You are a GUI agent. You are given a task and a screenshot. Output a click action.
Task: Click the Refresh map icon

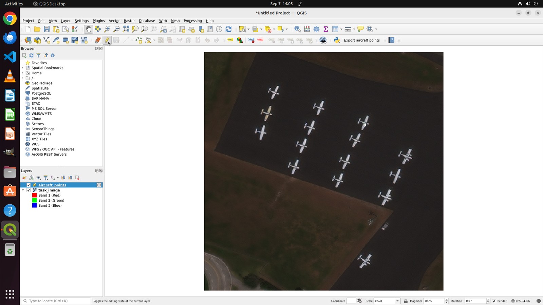point(228,29)
